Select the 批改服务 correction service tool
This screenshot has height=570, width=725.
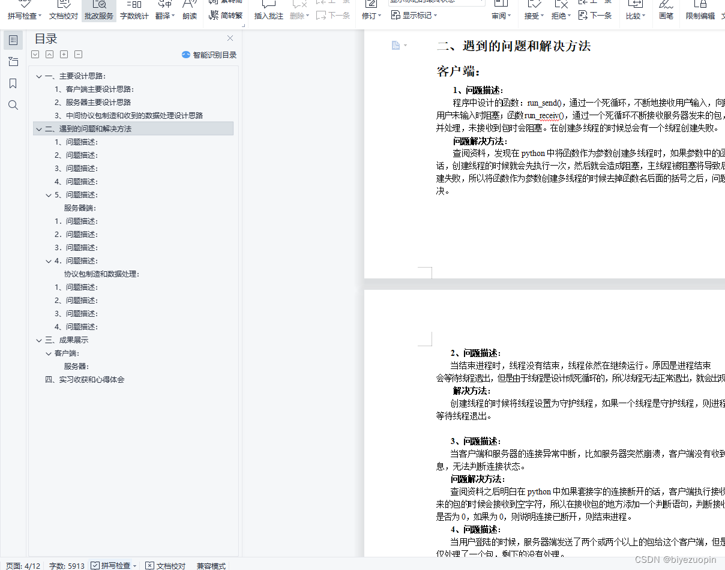tap(98, 11)
